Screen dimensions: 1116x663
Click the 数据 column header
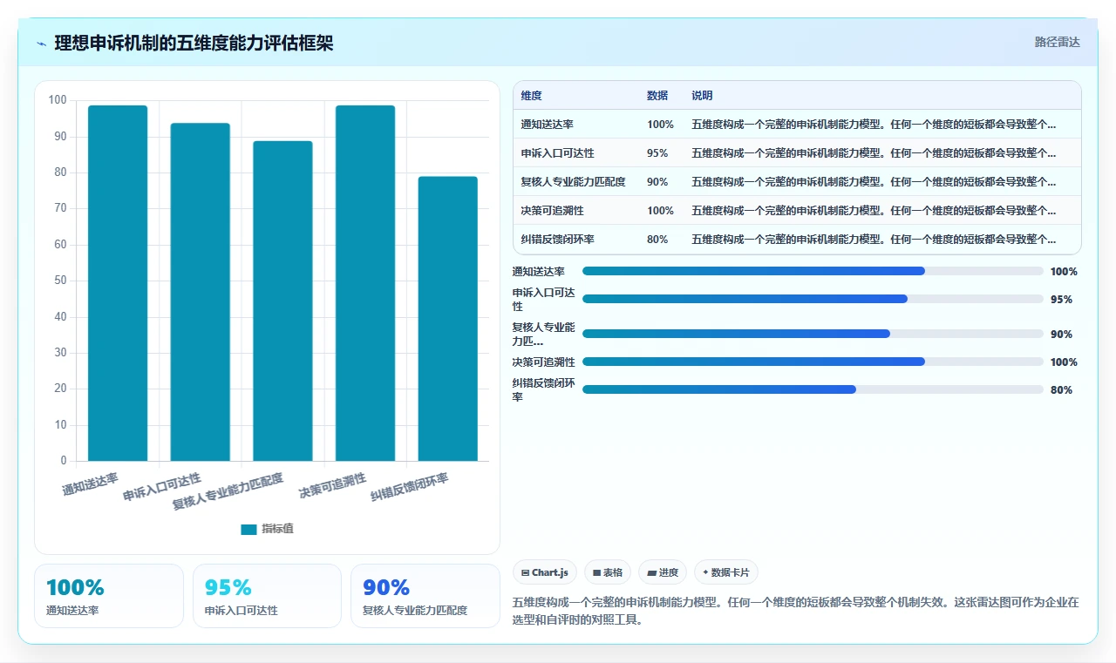click(x=657, y=95)
